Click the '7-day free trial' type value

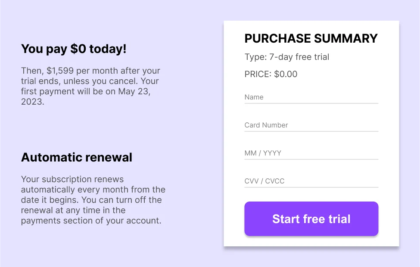299,57
